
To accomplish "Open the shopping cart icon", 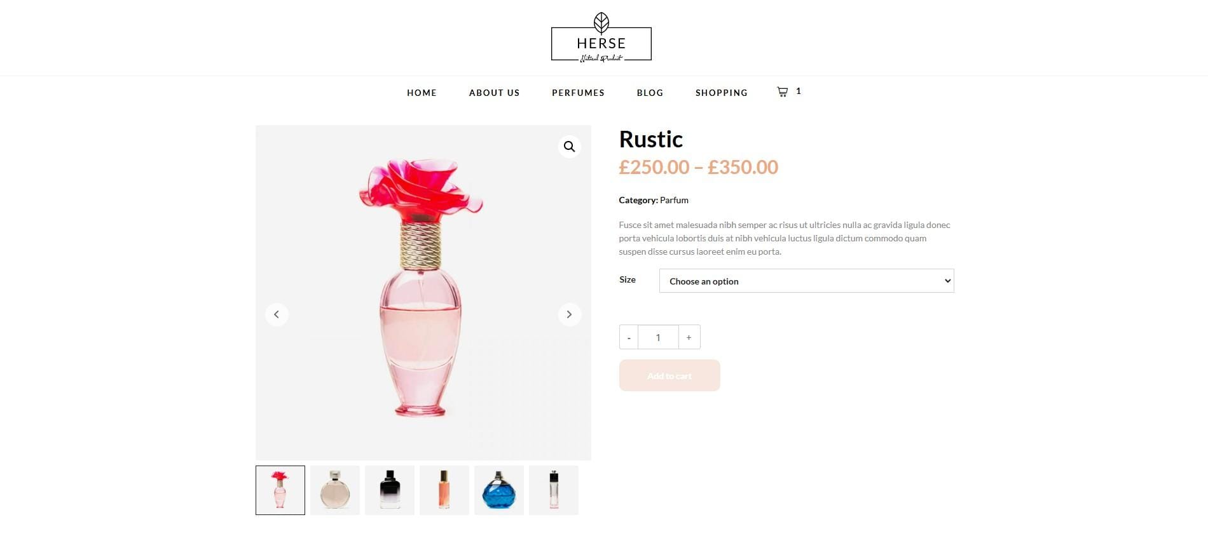I will [783, 91].
